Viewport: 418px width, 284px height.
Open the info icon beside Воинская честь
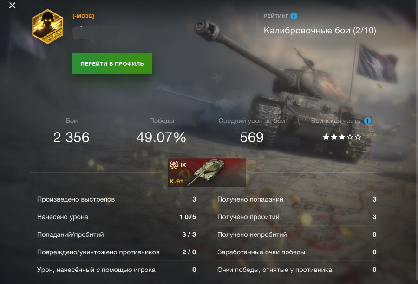point(368,121)
